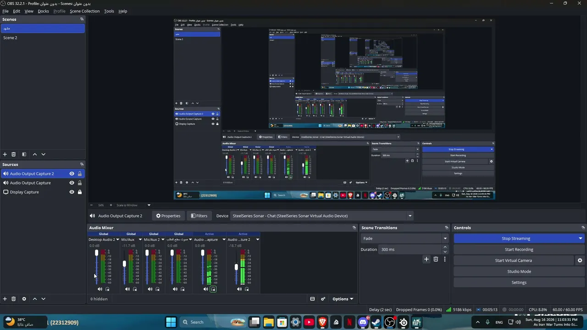The image size is (587, 330).
Task: Add a new scene with the plus icon
Action: coord(5,154)
